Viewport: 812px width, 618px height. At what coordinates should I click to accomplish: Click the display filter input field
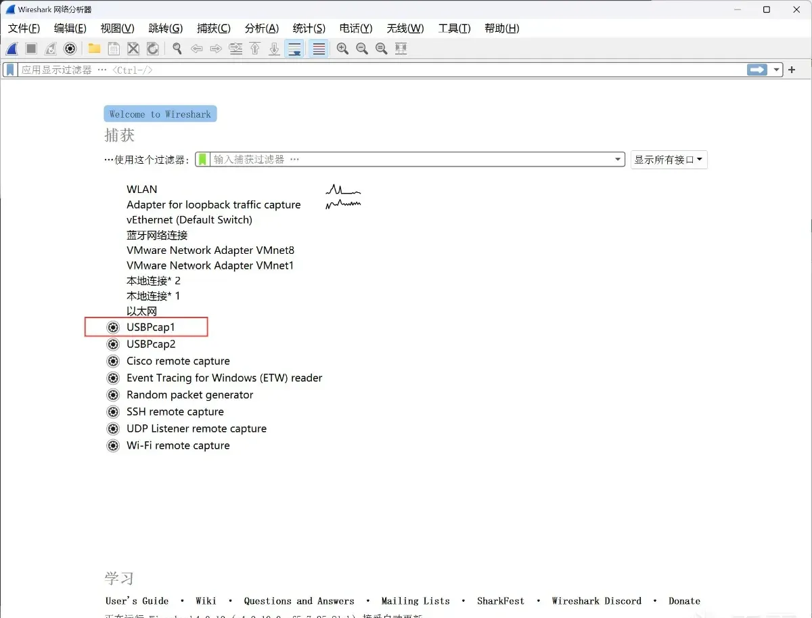pos(381,70)
